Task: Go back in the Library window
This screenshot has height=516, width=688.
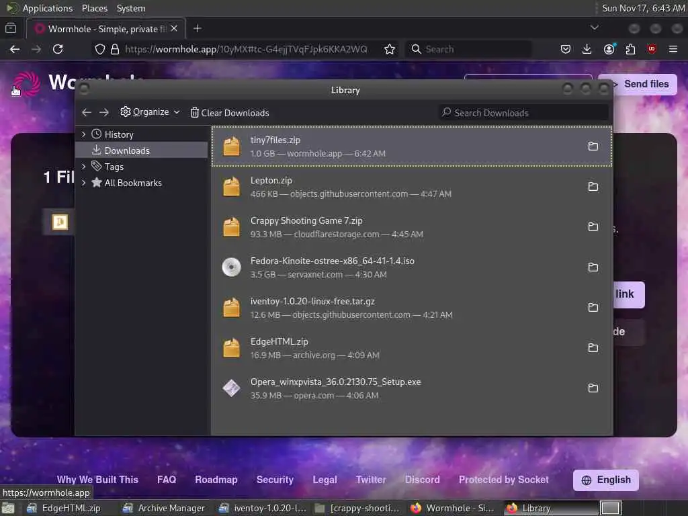Action: click(87, 113)
